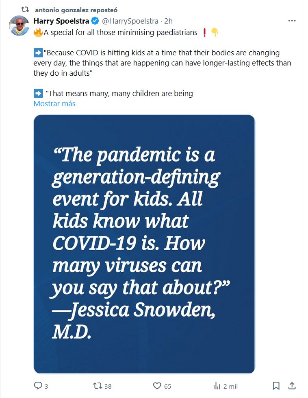The image size is (308, 398).
Task: Repost this tweet via the arrows icon beside 38
Action: tap(98, 386)
